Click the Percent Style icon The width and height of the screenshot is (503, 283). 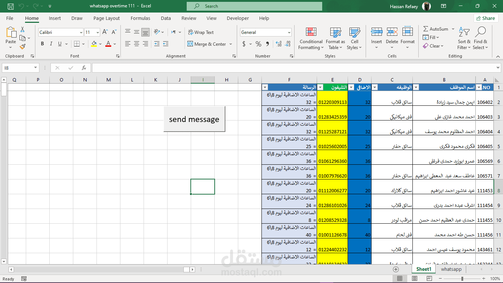coord(258,44)
